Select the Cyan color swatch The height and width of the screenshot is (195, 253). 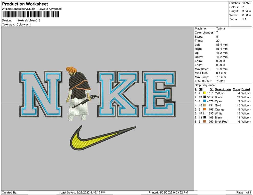click(x=205, y=101)
